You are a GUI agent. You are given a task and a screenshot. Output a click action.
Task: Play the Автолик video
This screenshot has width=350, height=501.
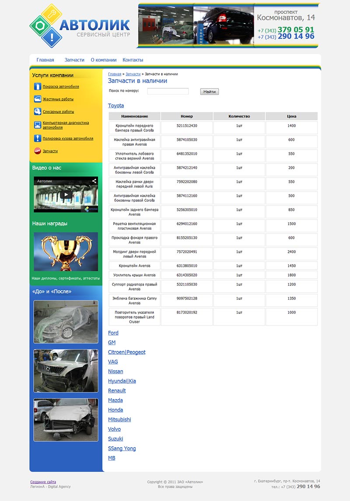click(x=66, y=195)
